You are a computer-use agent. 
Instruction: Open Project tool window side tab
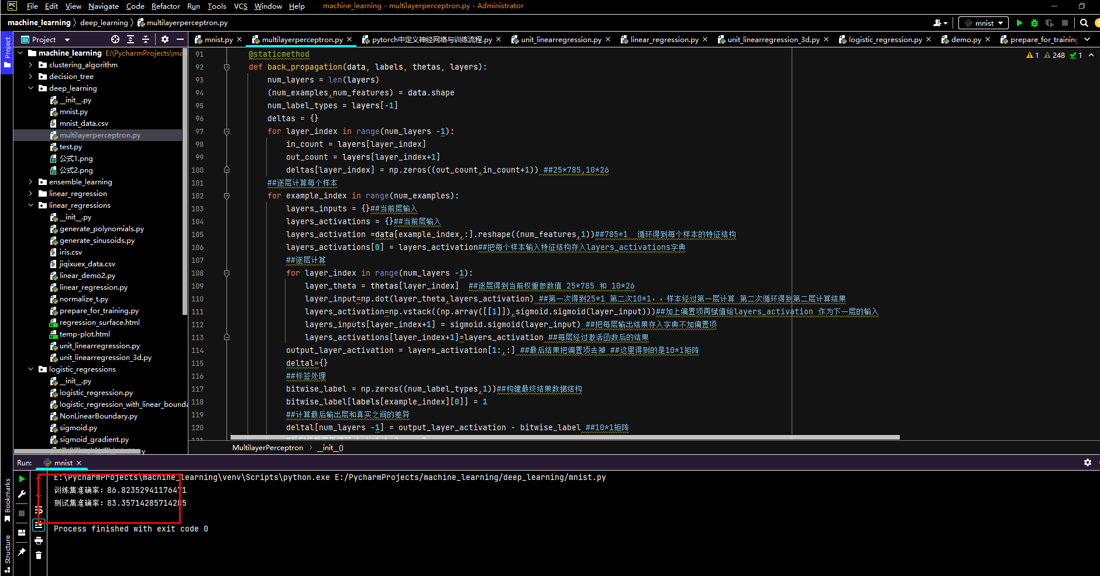coord(7,52)
